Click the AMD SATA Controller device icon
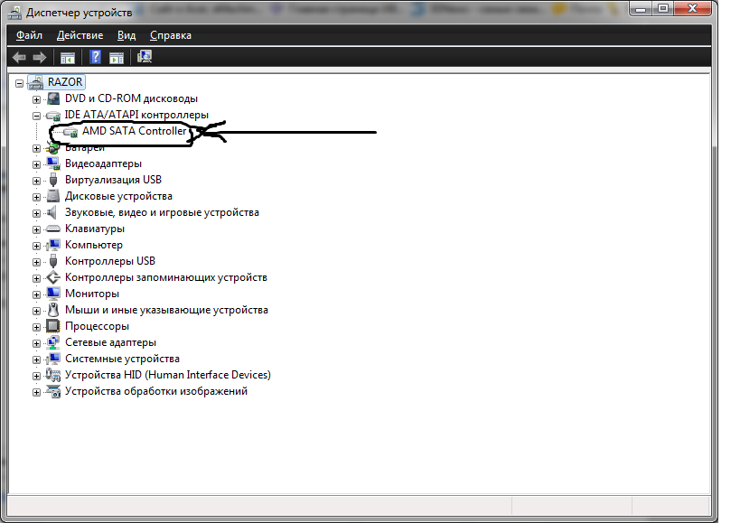This screenshot has height=523, width=740. 70,132
